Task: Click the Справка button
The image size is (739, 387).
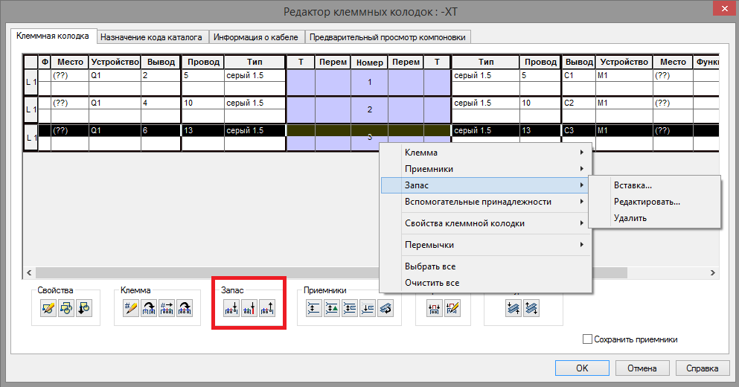Action: pyautogui.click(x=703, y=368)
